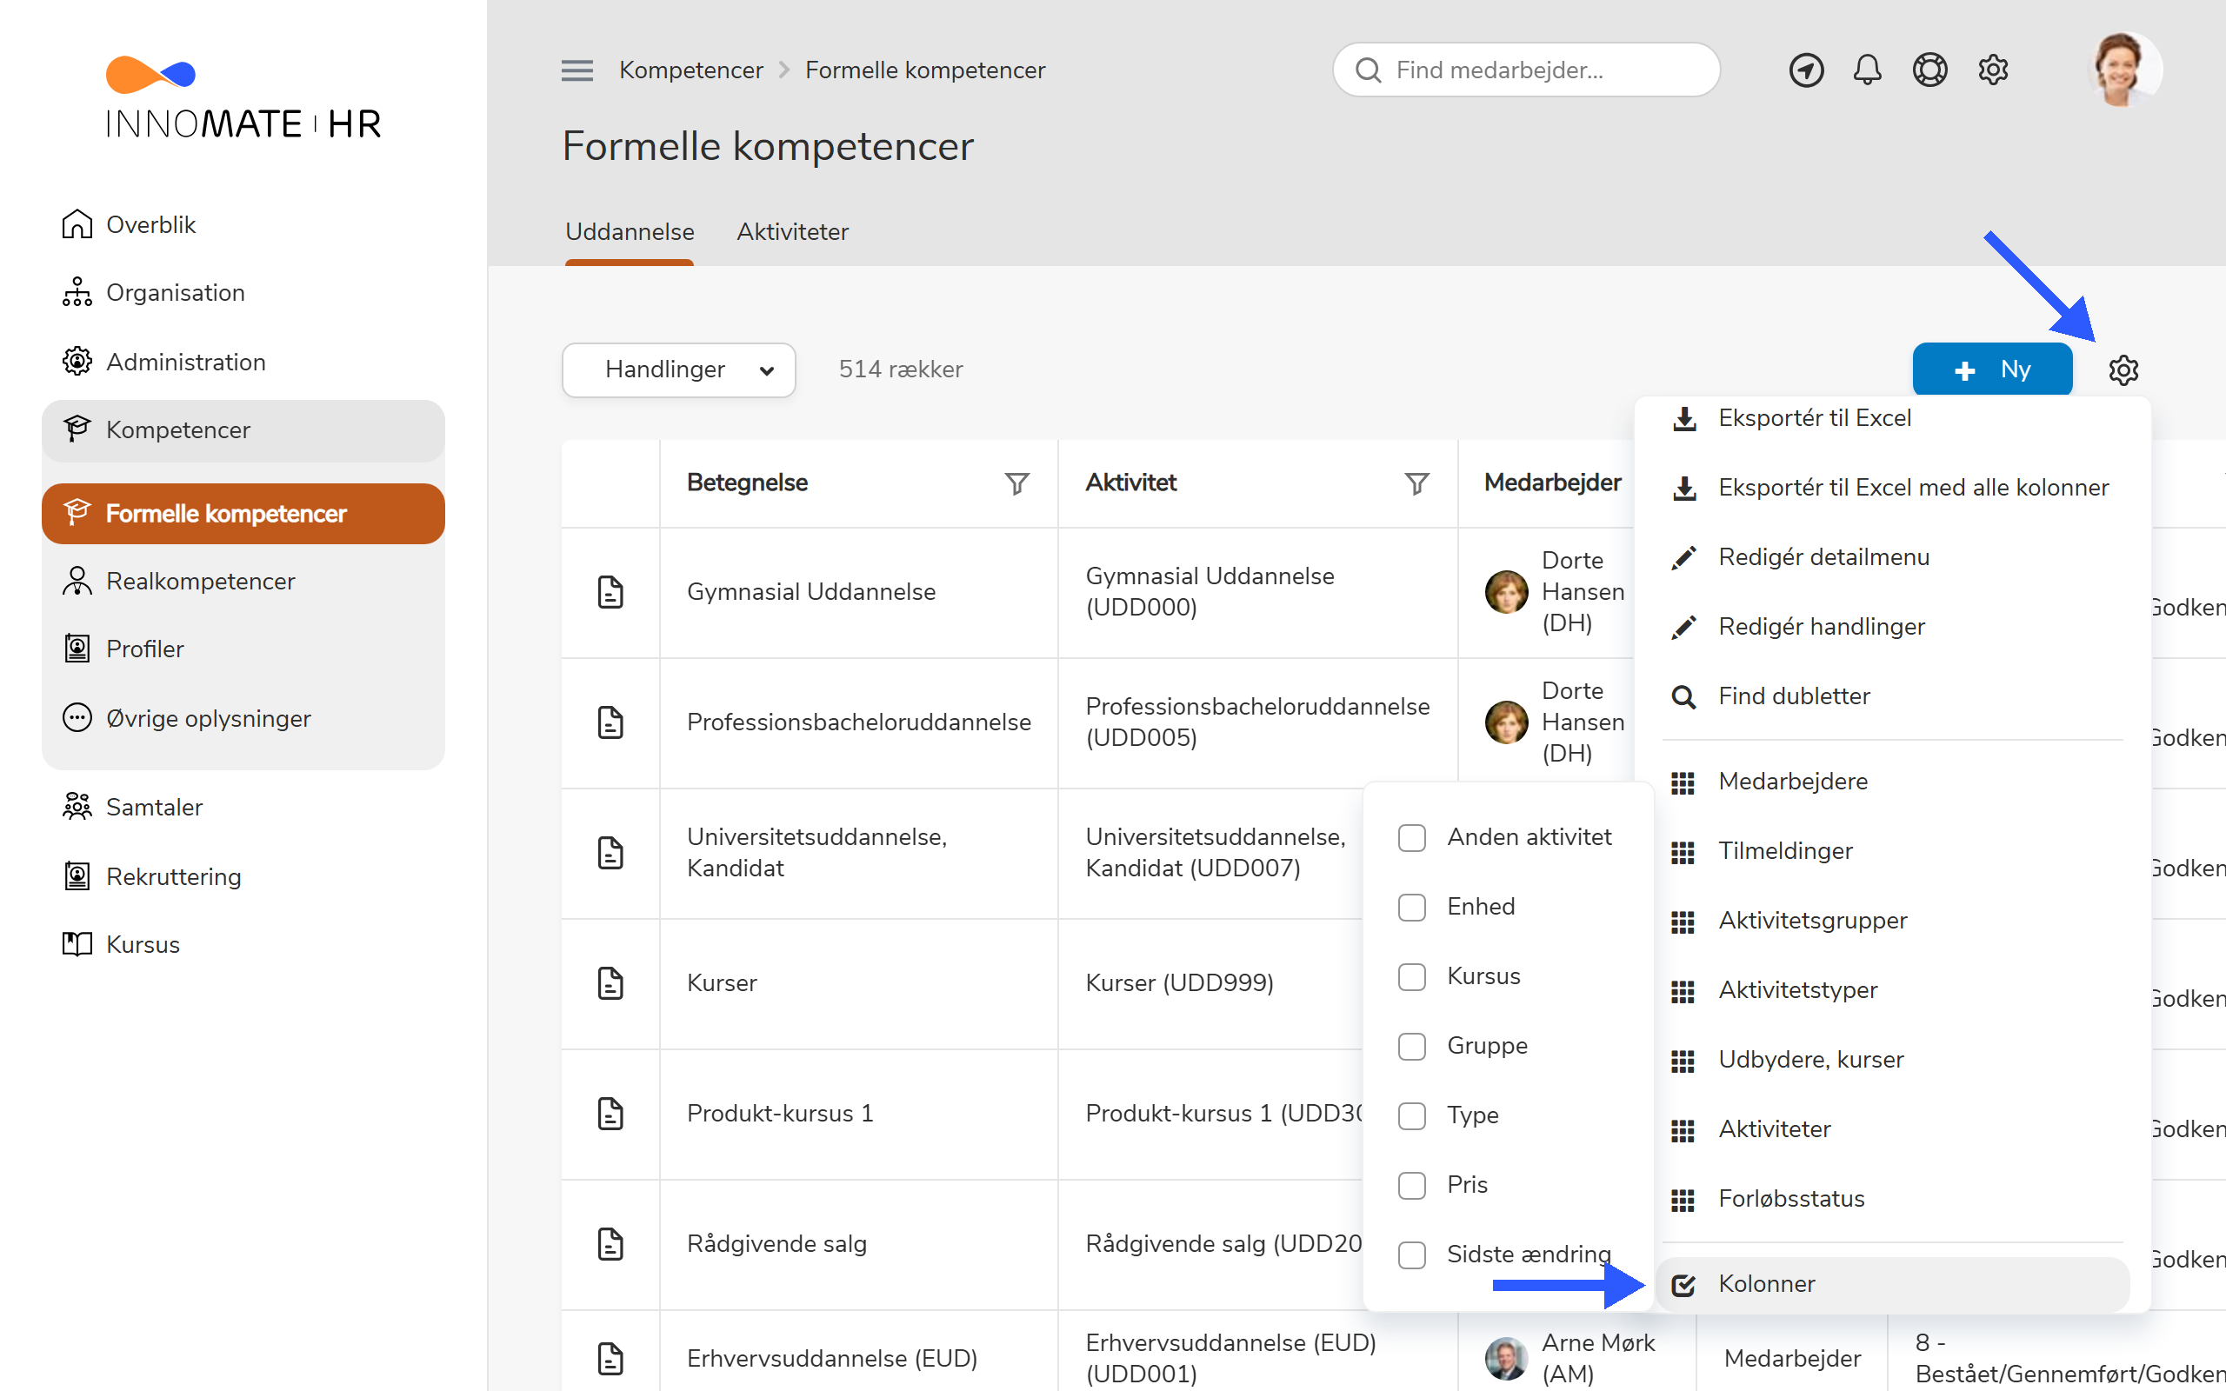The height and width of the screenshot is (1391, 2226).
Task: Open the hamburger menu icon
Action: coord(576,70)
